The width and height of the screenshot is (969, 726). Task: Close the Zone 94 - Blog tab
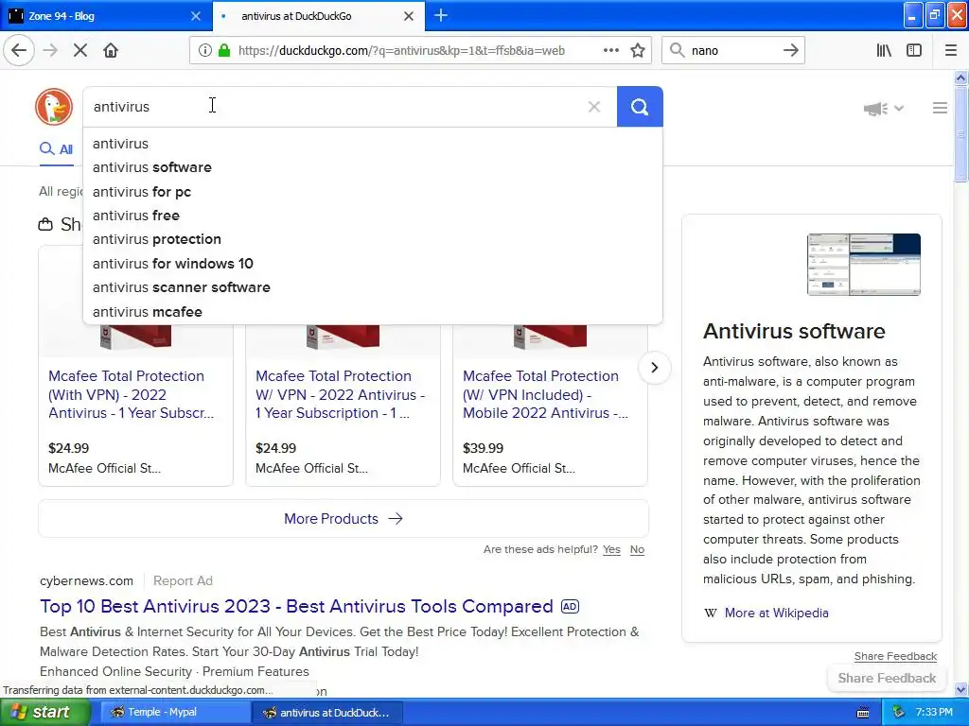pos(195,16)
